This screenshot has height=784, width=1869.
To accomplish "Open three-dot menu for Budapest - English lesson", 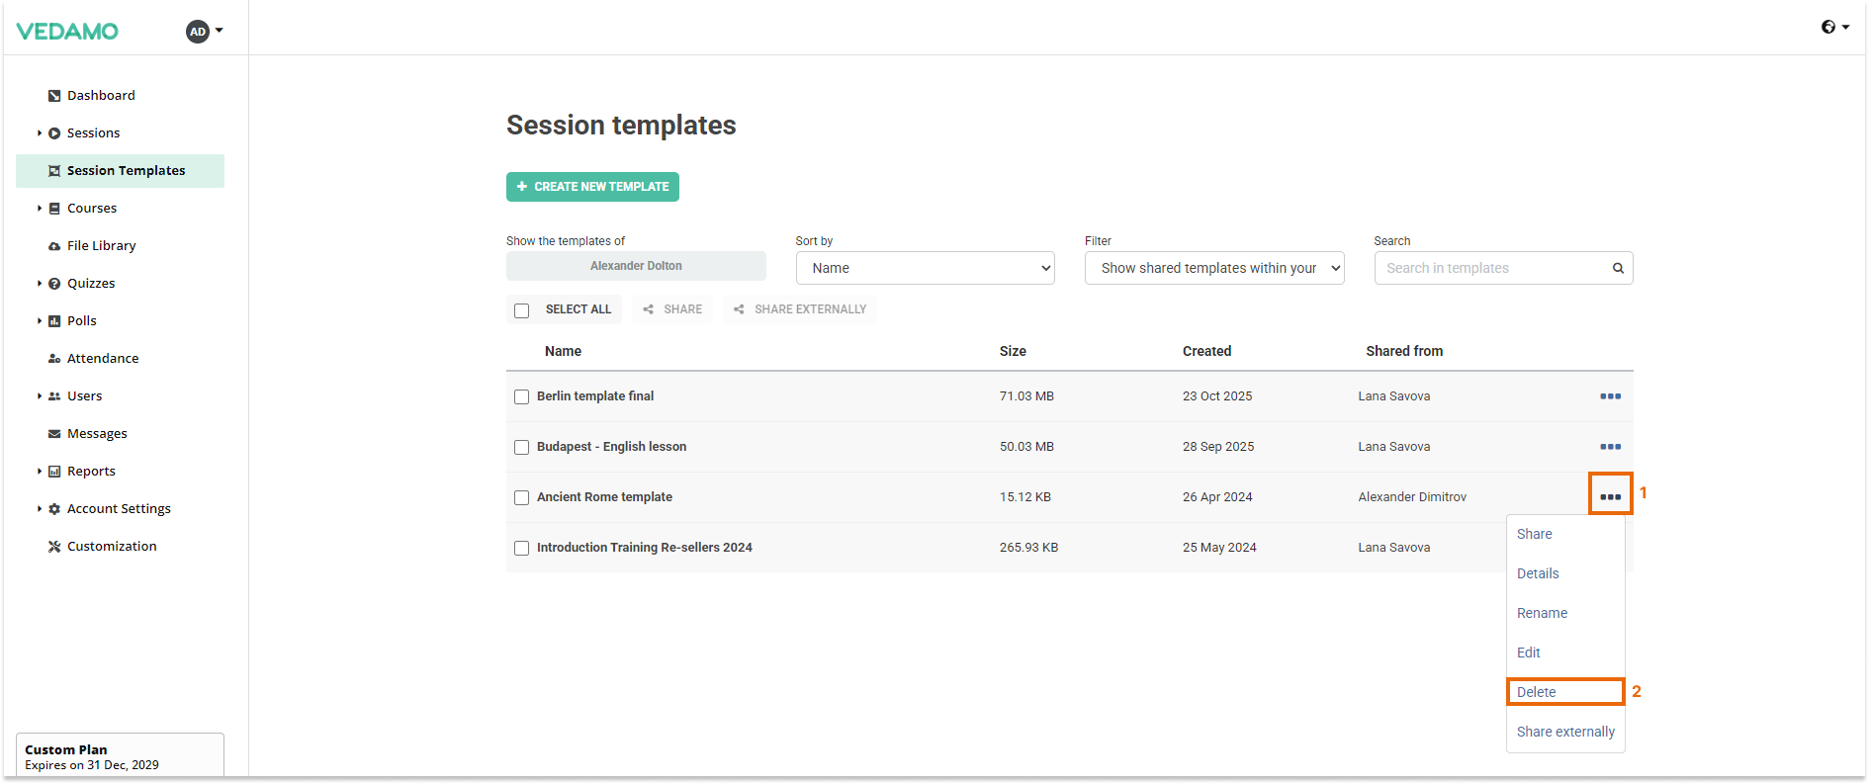I will pos(1610,447).
